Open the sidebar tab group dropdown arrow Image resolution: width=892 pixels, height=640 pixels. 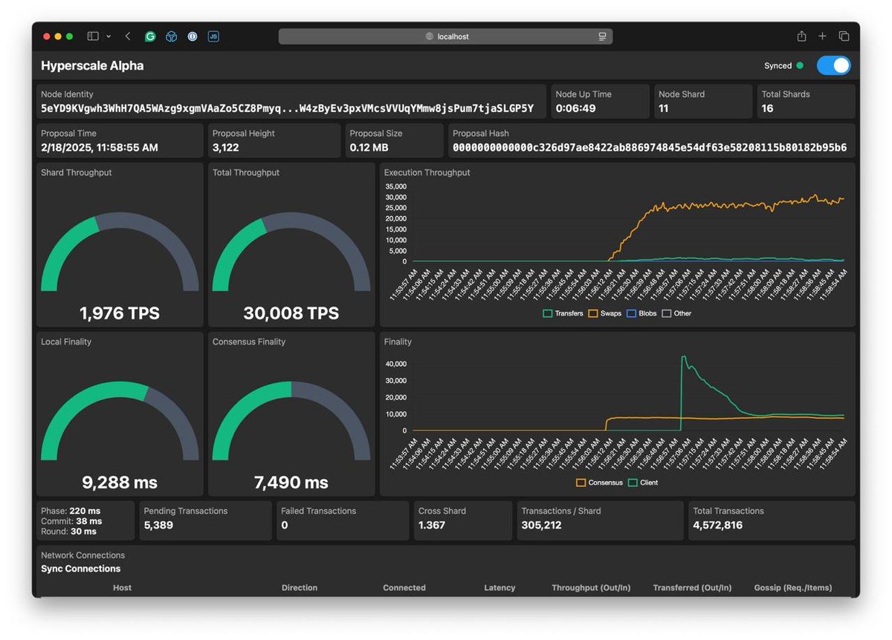(x=109, y=36)
